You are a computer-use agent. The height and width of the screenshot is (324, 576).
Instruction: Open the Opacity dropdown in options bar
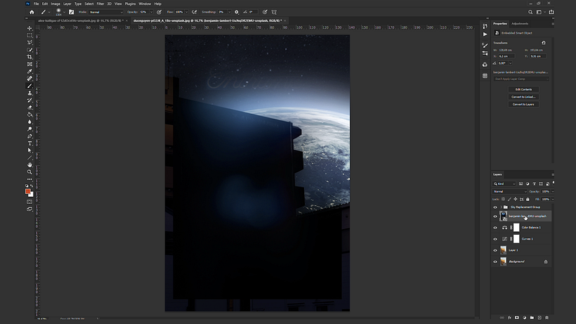(x=151, y=12)
